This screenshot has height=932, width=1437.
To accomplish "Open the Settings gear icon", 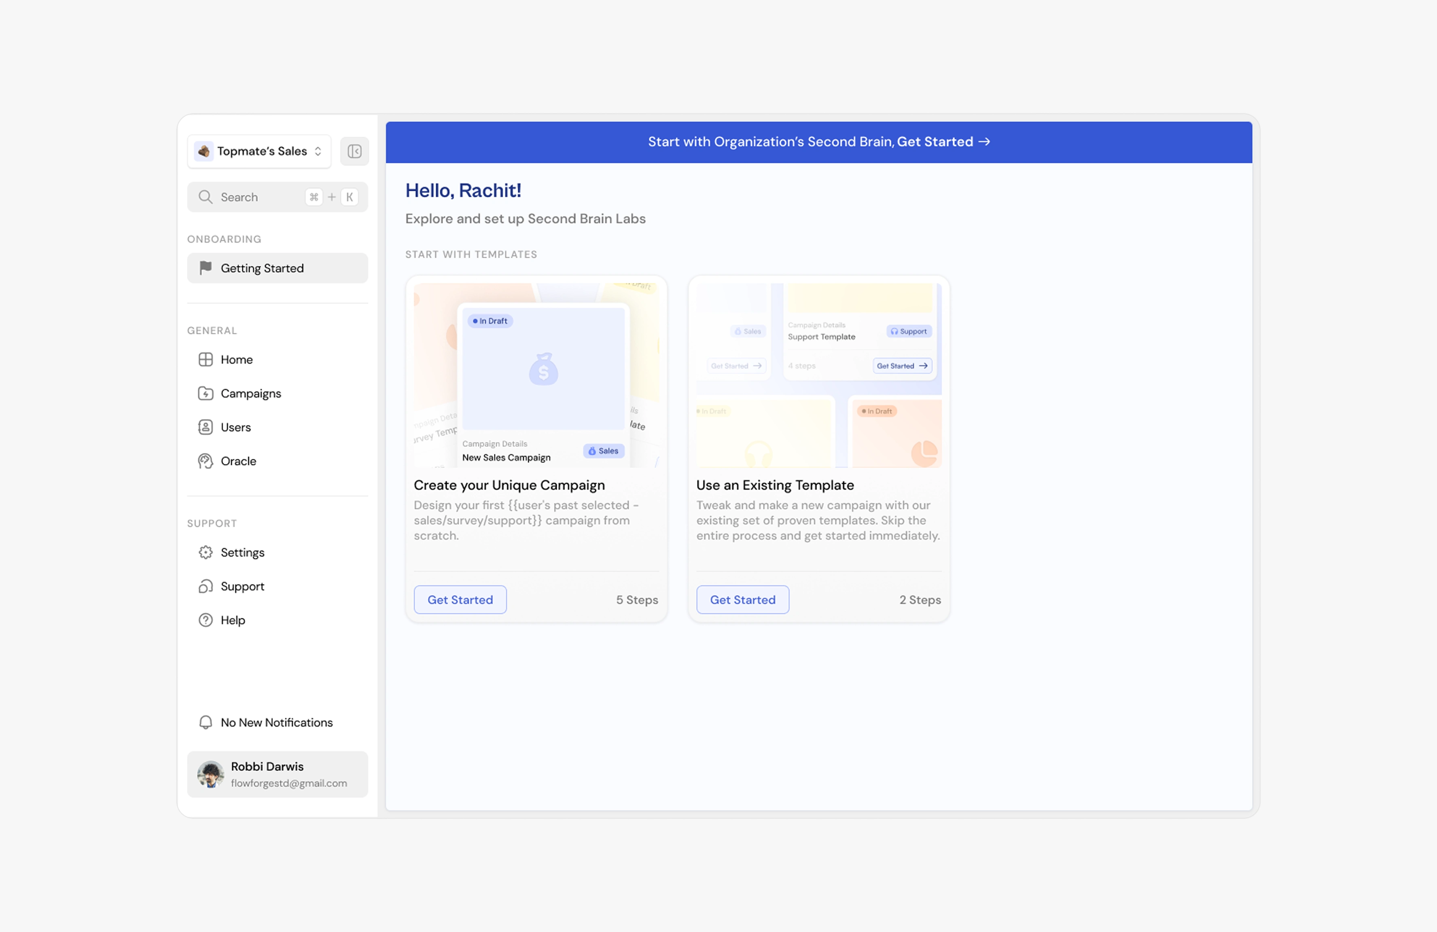I will click(x=205, y=552).
